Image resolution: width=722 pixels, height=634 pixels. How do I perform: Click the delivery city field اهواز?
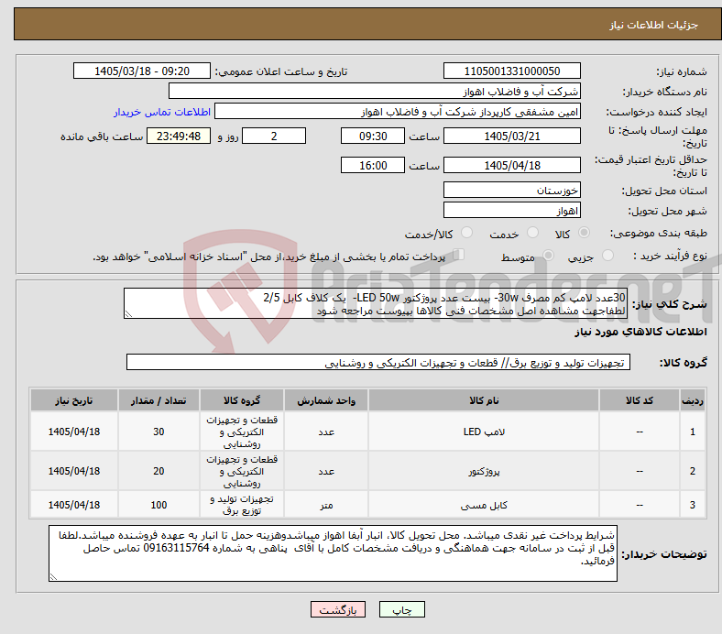point(511,211)
